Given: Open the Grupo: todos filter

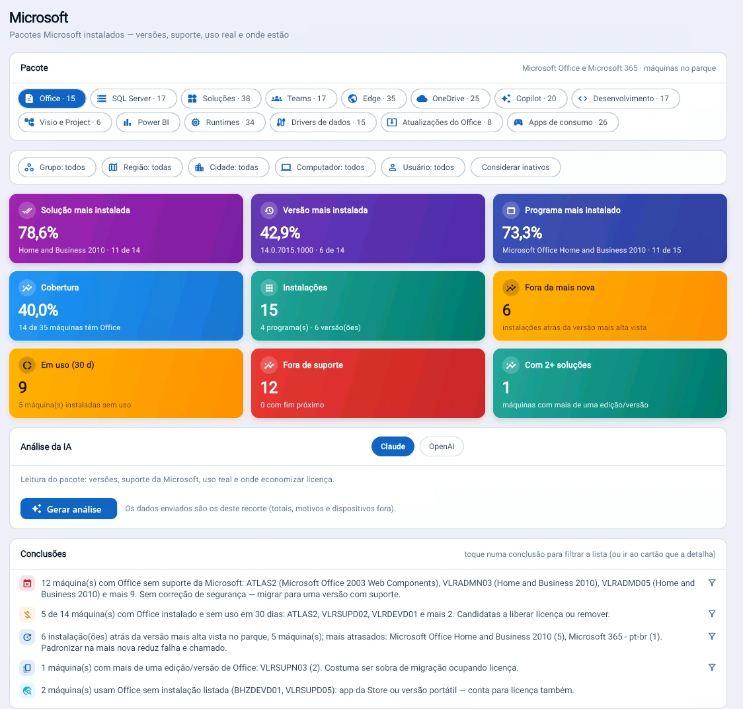Looking at the screenshot, I should tap(57, 167).
